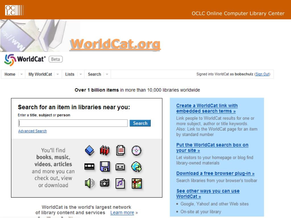Click 'Search libraries from your browser's toolbar' text

[x=217, y=181]
